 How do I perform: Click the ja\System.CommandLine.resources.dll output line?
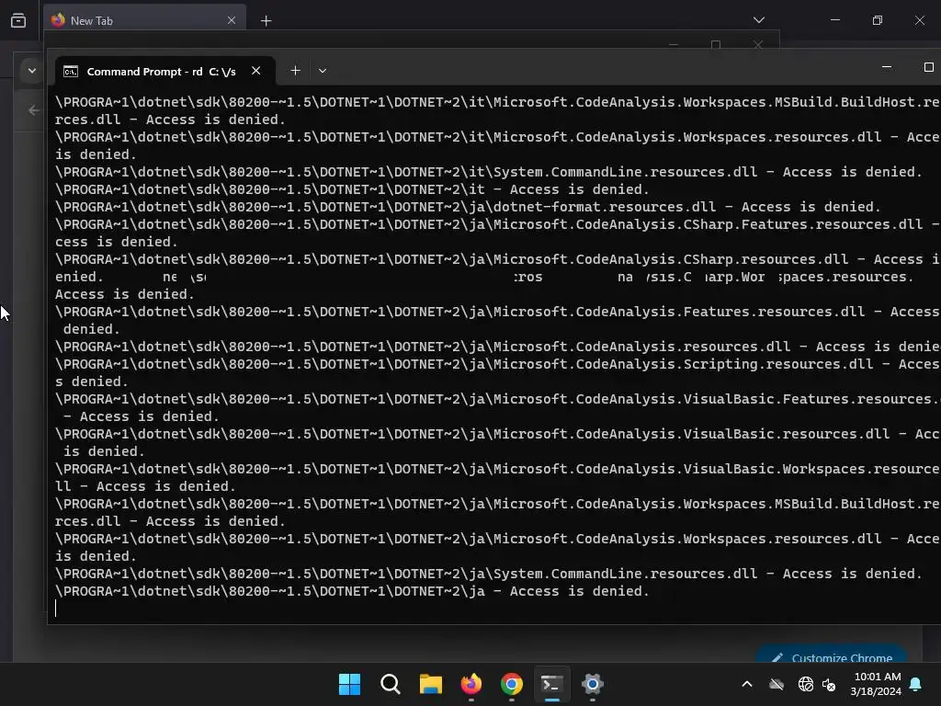489,574
